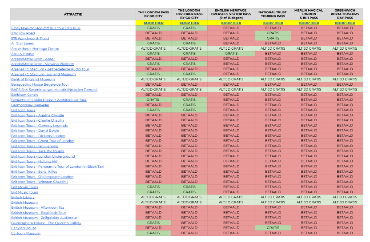Click GRATIS in English Heritage column for Apsley House

pos(231,54)
